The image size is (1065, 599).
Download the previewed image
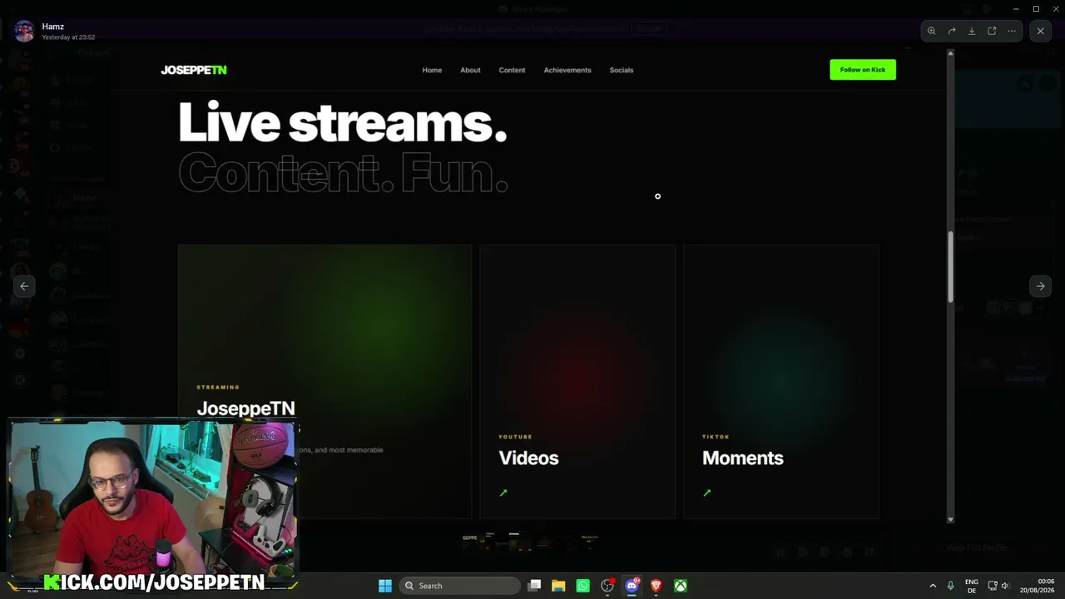pyautogui.click(x=972, y=31)
